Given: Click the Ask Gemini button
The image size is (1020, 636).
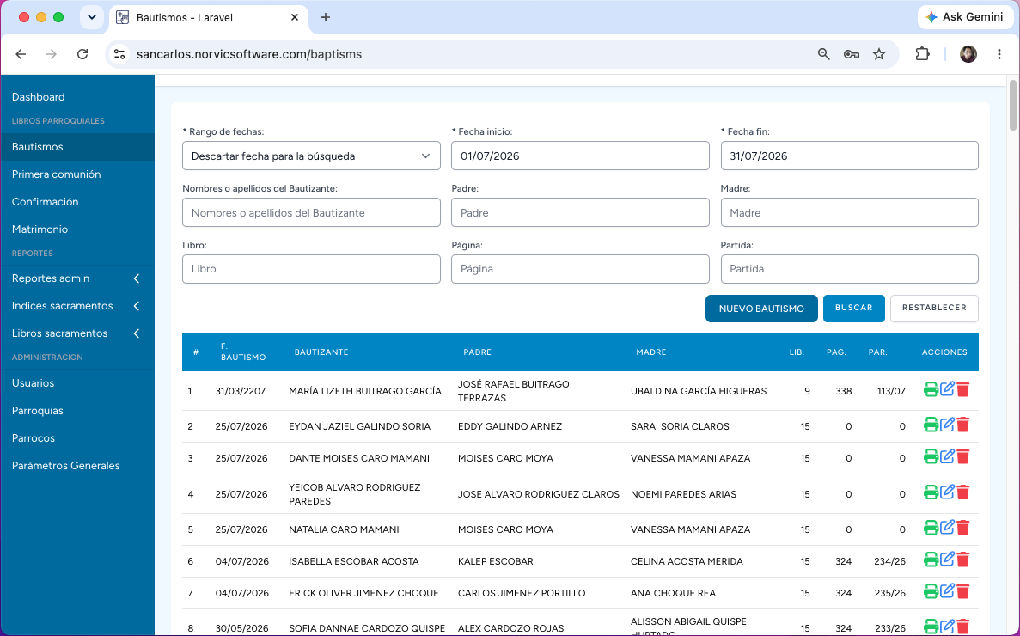Looking at the screenshot, I should 965,17.
